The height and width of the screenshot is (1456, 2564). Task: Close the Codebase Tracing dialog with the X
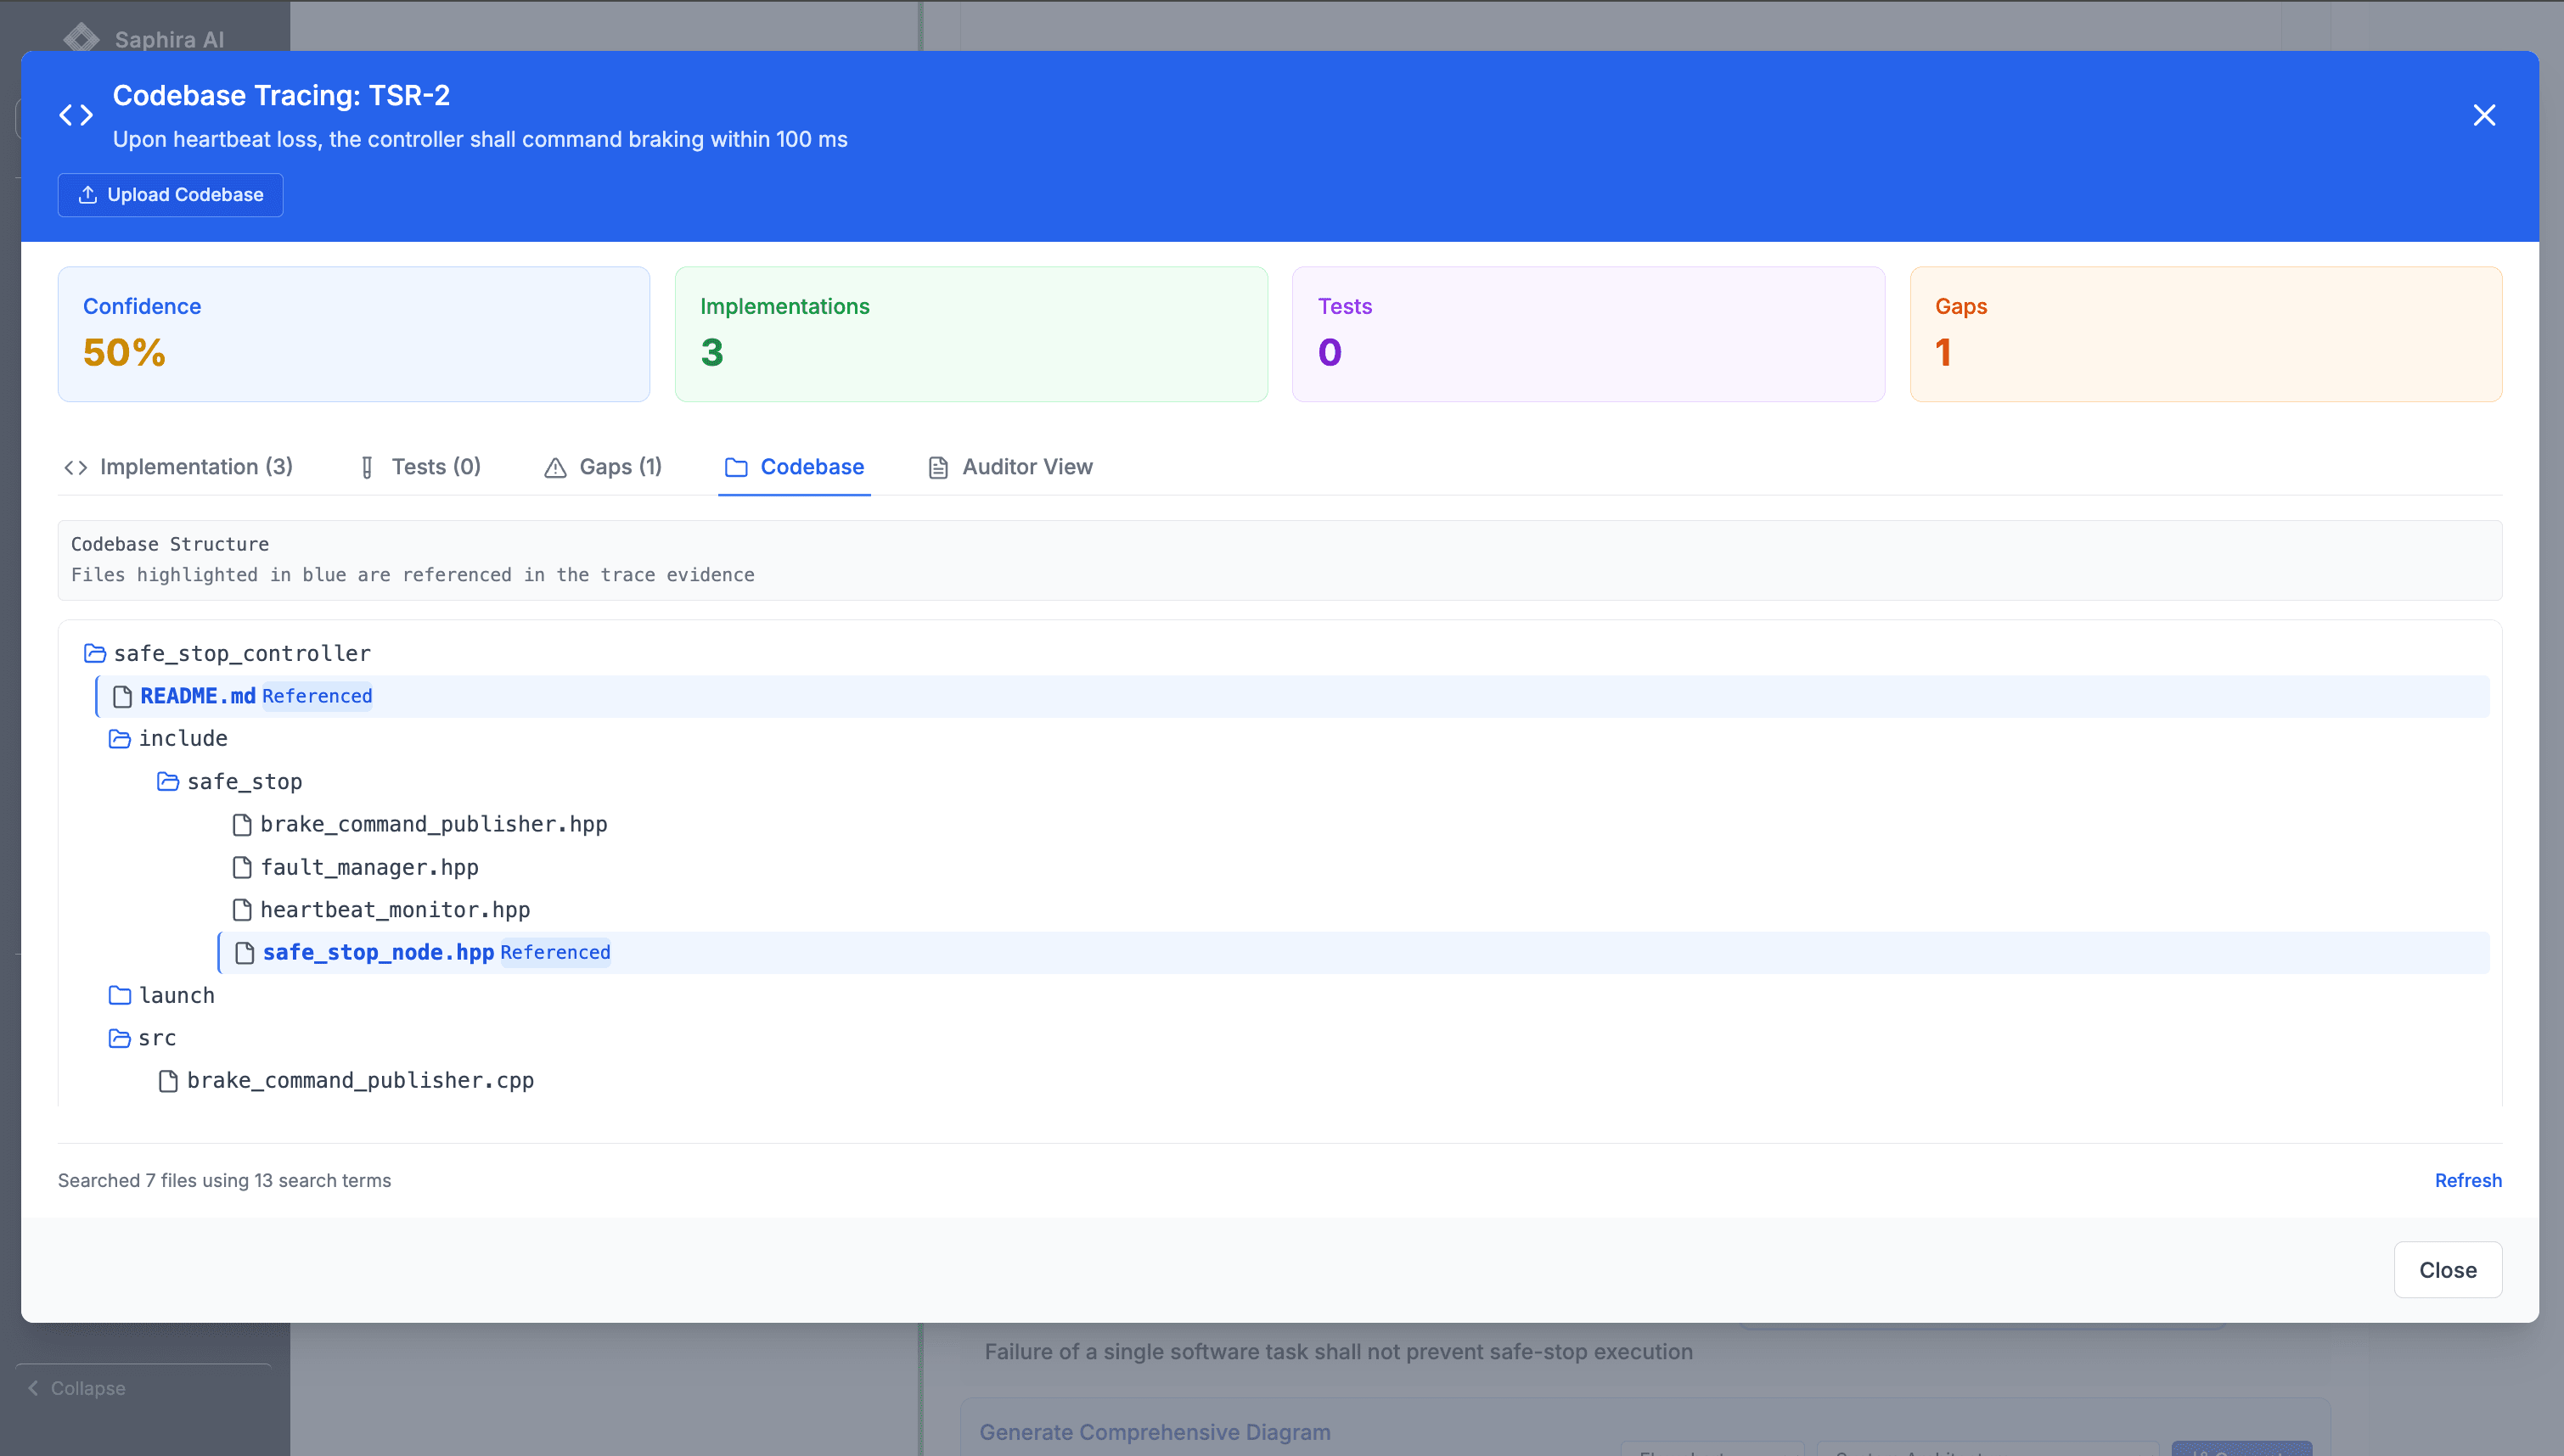click(x=2483, y=115)
